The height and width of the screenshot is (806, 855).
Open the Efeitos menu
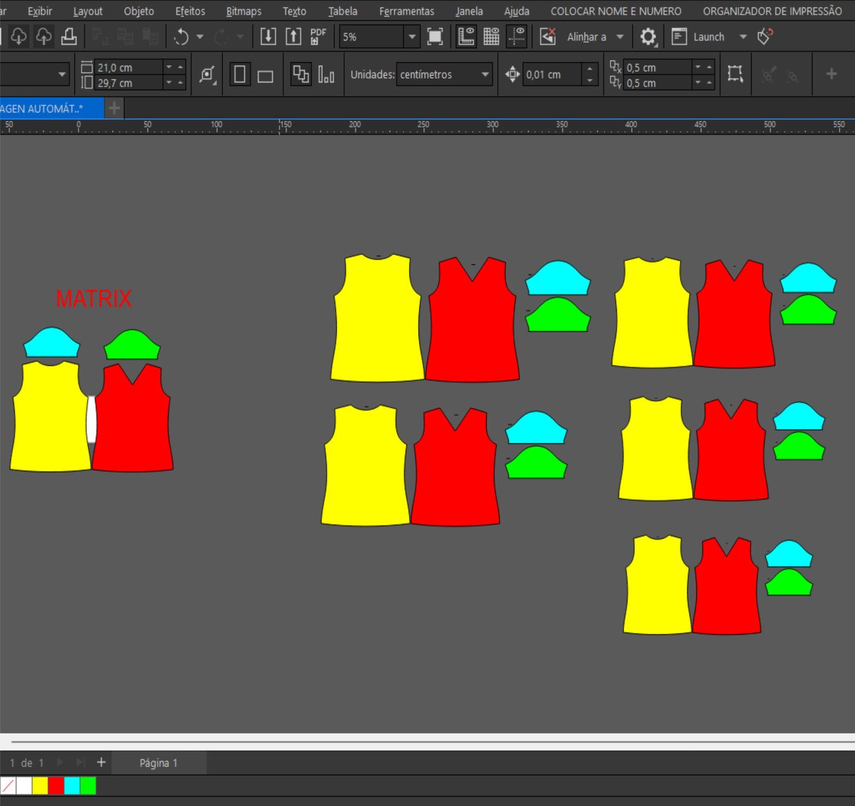tap(190, 11)
